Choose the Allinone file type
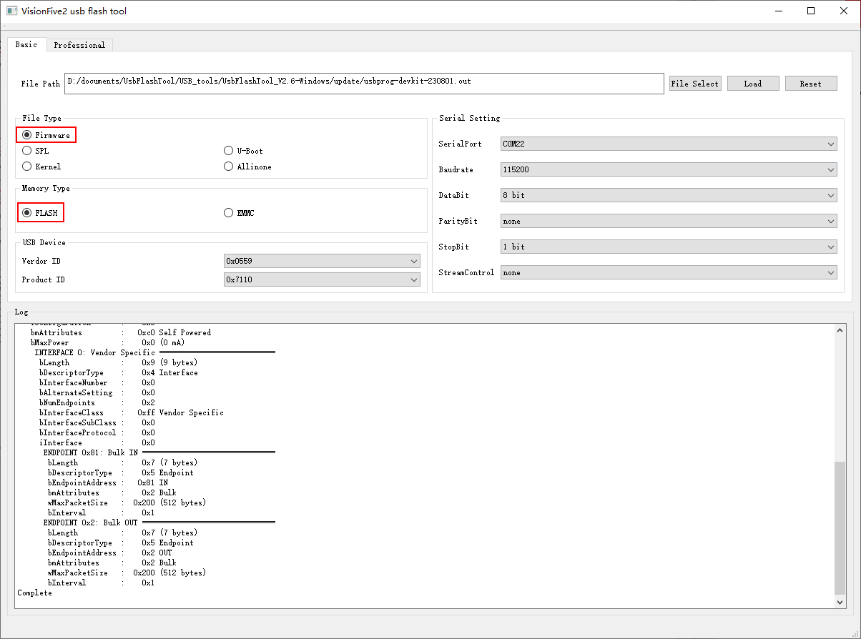This screenshot has width=861, height=639. (247, 167)
